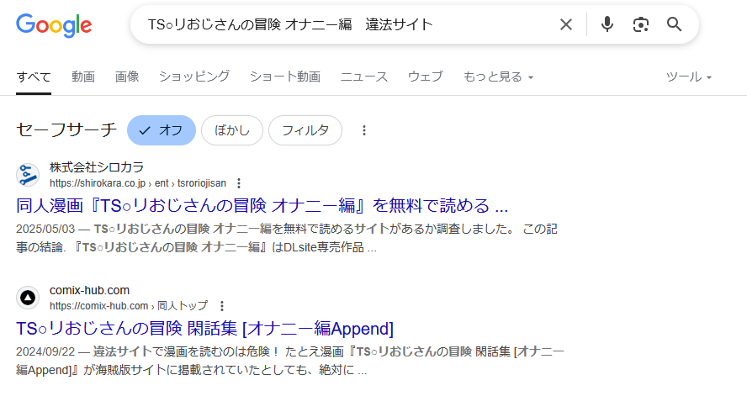Click the comix-hub.com site favicon
747x396 pixels.
(28, 298)
